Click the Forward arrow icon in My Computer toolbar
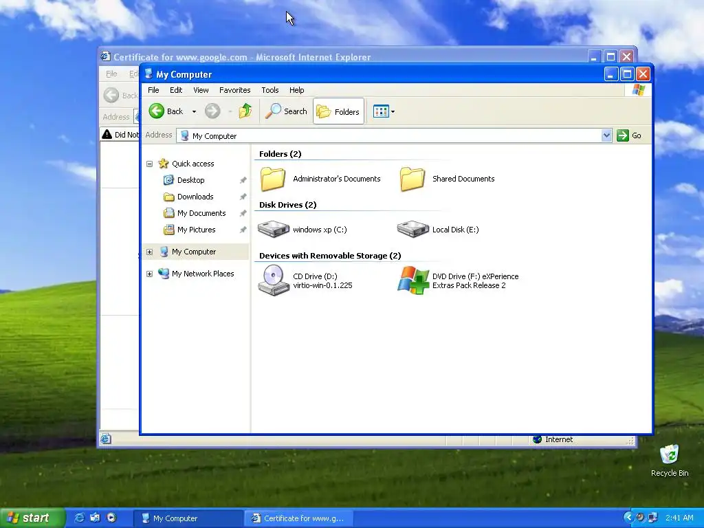 212,111
